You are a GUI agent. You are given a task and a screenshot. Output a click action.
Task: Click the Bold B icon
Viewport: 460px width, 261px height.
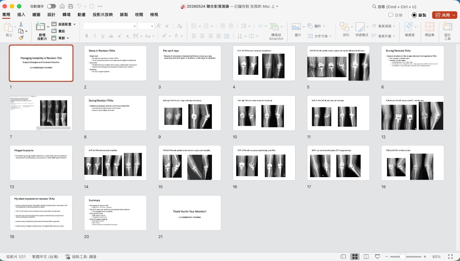coord(86,36)
